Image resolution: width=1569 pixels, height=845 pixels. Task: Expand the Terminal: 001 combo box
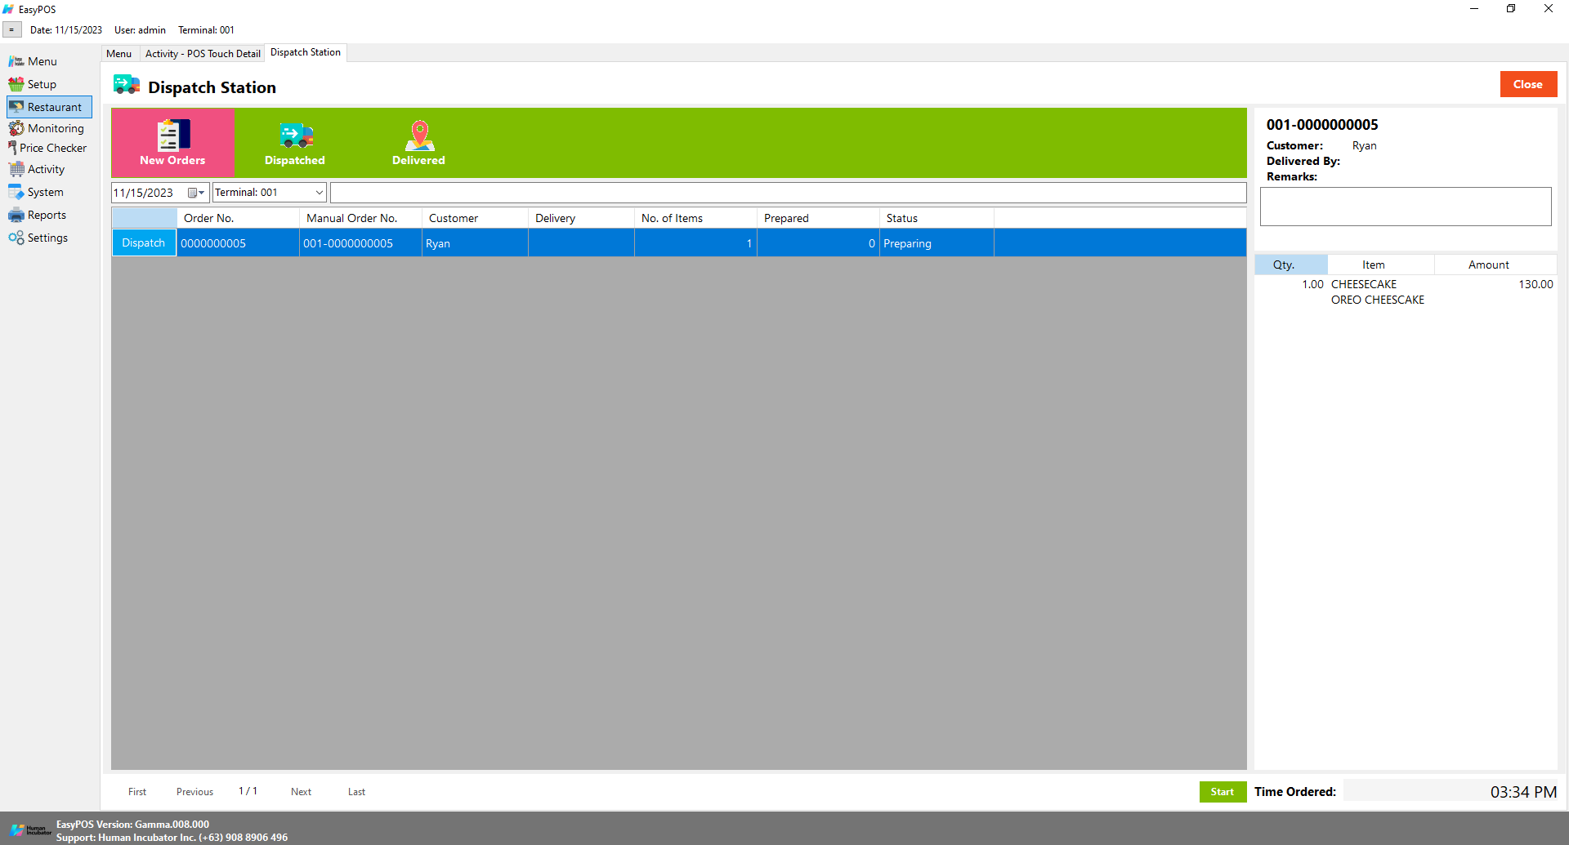tap(319, 193)
